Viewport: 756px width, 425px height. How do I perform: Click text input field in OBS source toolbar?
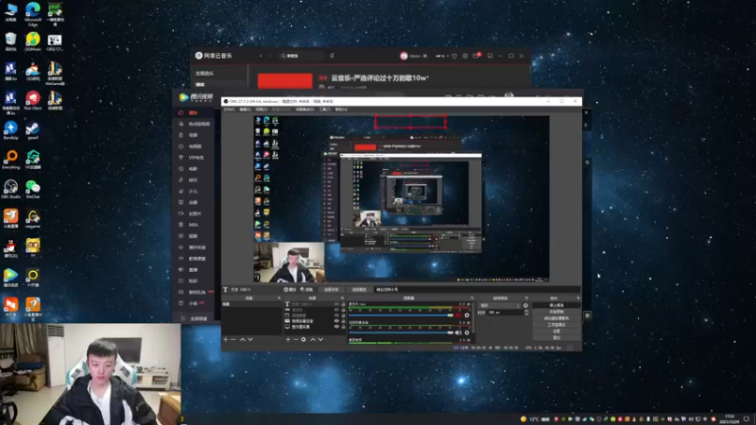click(x=477, y=290)
